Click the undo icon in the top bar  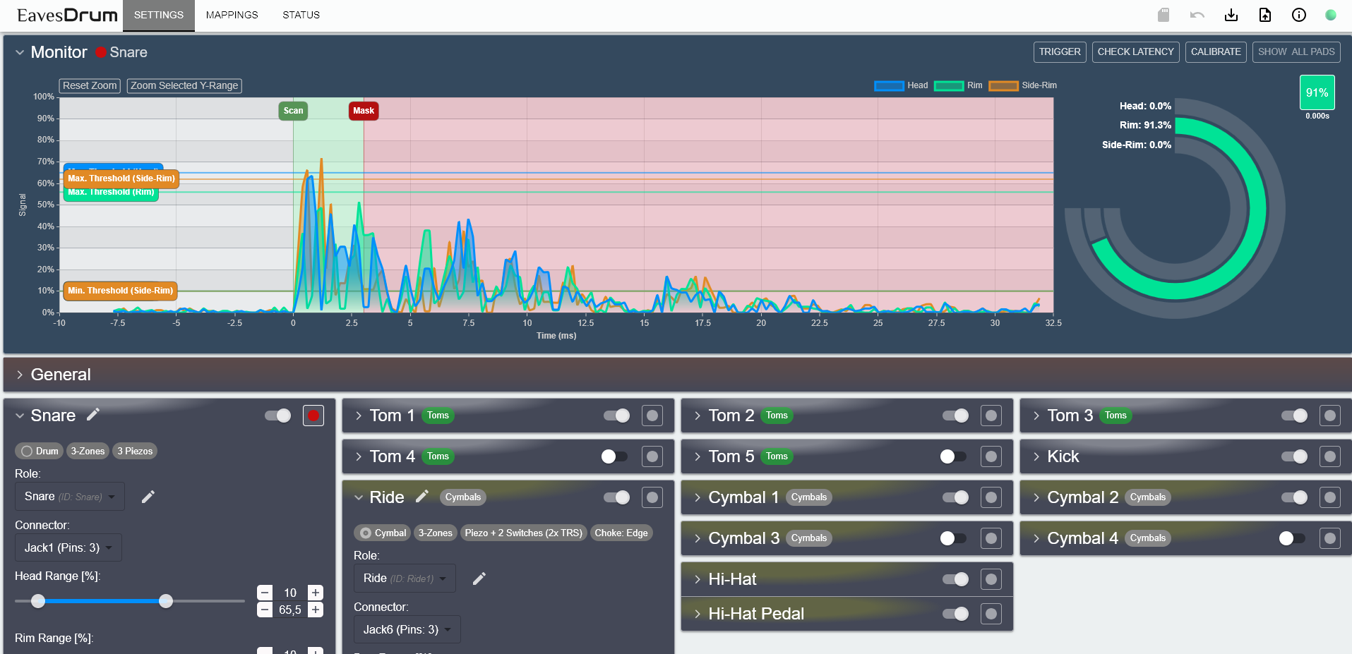coord(1197,15)
